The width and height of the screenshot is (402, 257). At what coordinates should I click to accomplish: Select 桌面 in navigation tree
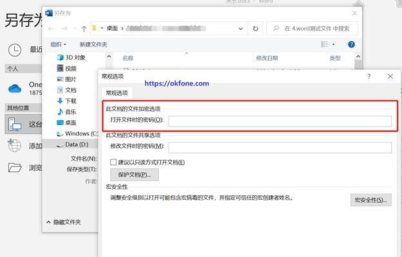pyautogui.click(x=66, y=123)
